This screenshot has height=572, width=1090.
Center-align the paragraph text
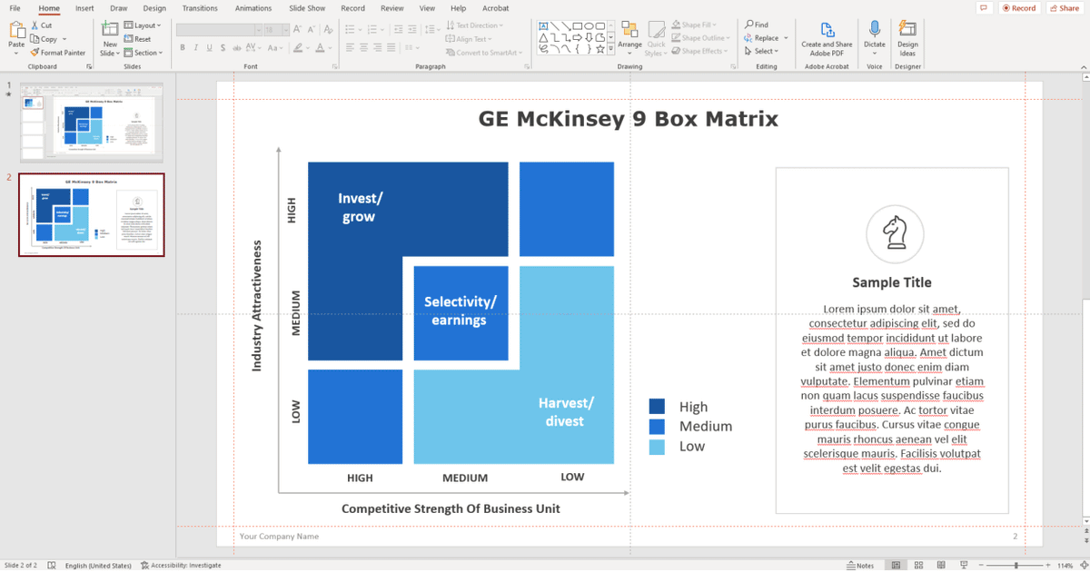tap(363, 48)
